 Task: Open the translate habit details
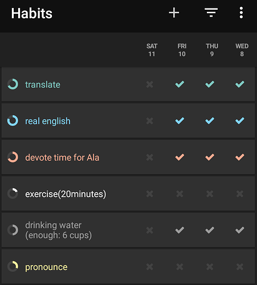point(43,84)
